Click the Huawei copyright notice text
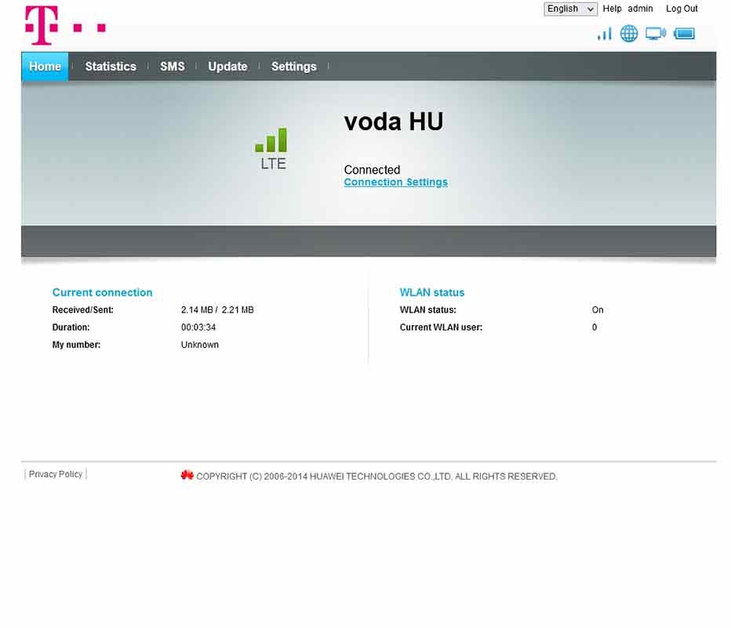The image size is (731, 628). 376,476
